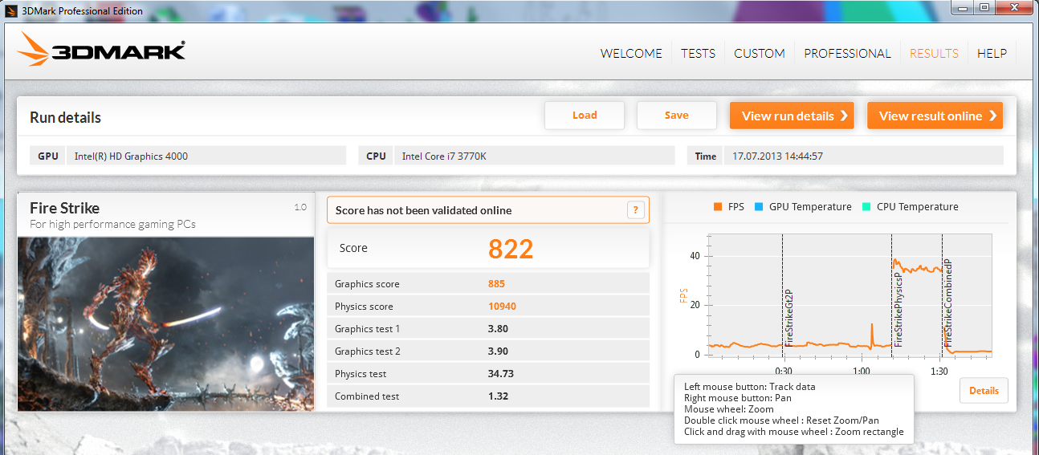Click the Combined test value 1.32
1039x455 pixels.
(499, 396)
